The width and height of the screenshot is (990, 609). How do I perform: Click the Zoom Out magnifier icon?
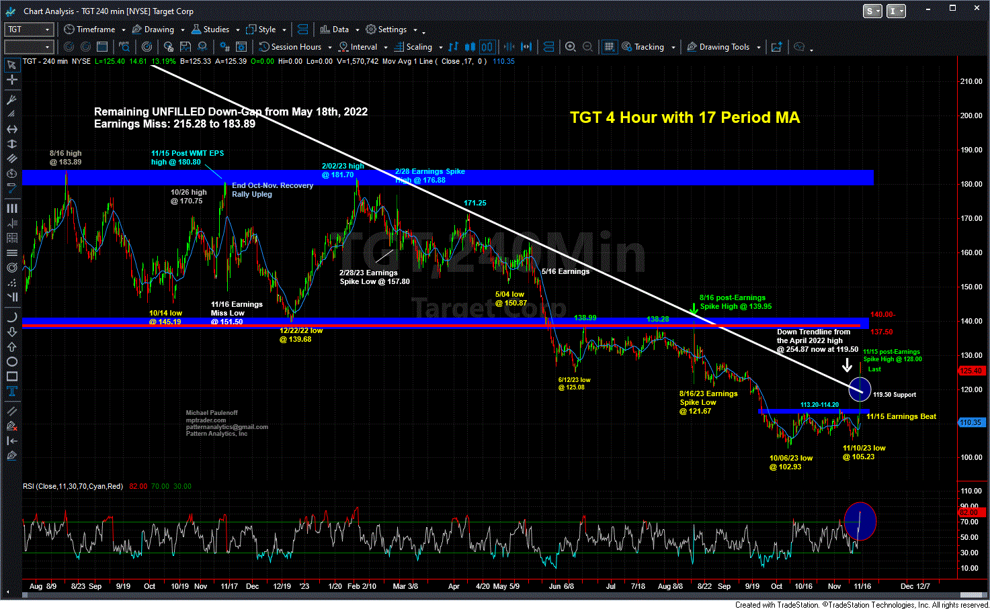(x=587, y=46)
